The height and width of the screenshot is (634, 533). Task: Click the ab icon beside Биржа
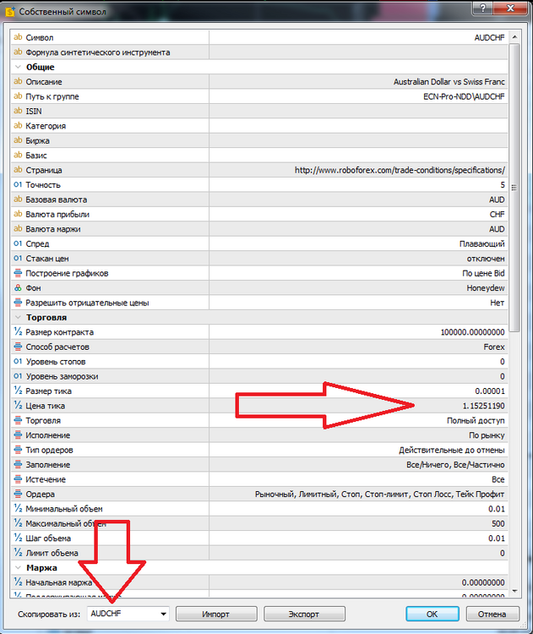(18, 140)
